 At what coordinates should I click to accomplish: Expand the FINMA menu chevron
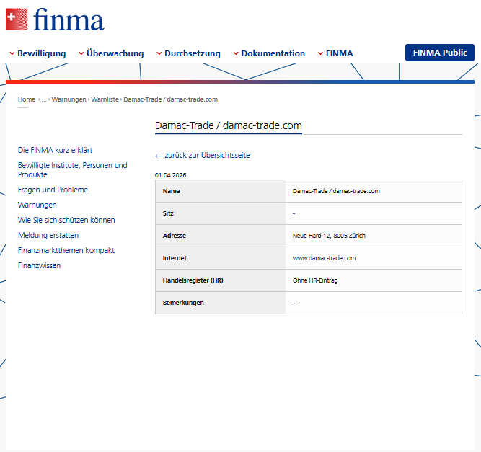tap(321, 53)
